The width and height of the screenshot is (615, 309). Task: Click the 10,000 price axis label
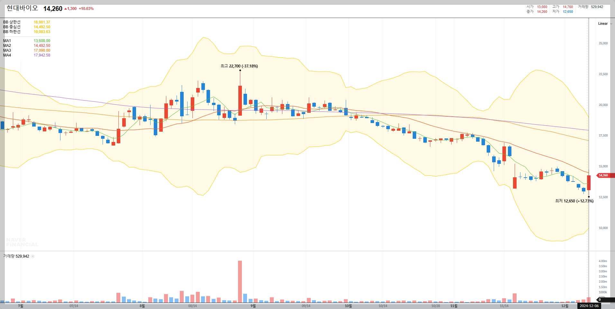coord(603,228)
